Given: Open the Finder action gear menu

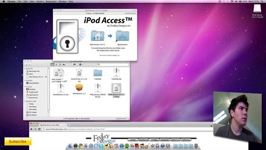Looking at the screenshot, I should [x=81, y=65].
